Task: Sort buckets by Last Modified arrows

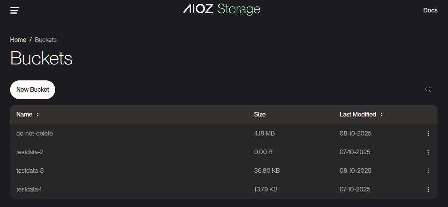Action: pyautogui.click(x=382, y=115)
